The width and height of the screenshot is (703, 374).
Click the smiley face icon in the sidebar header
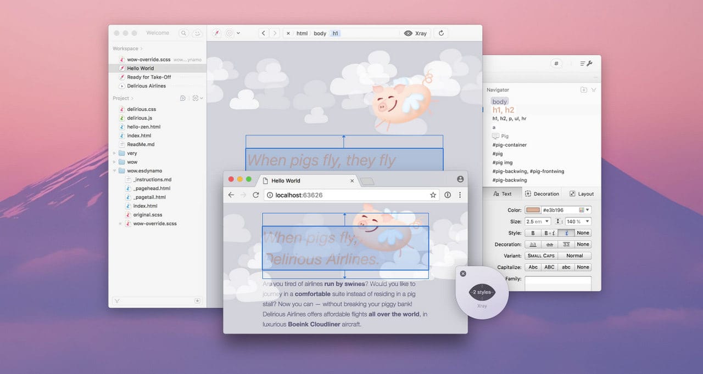[197, 33]
